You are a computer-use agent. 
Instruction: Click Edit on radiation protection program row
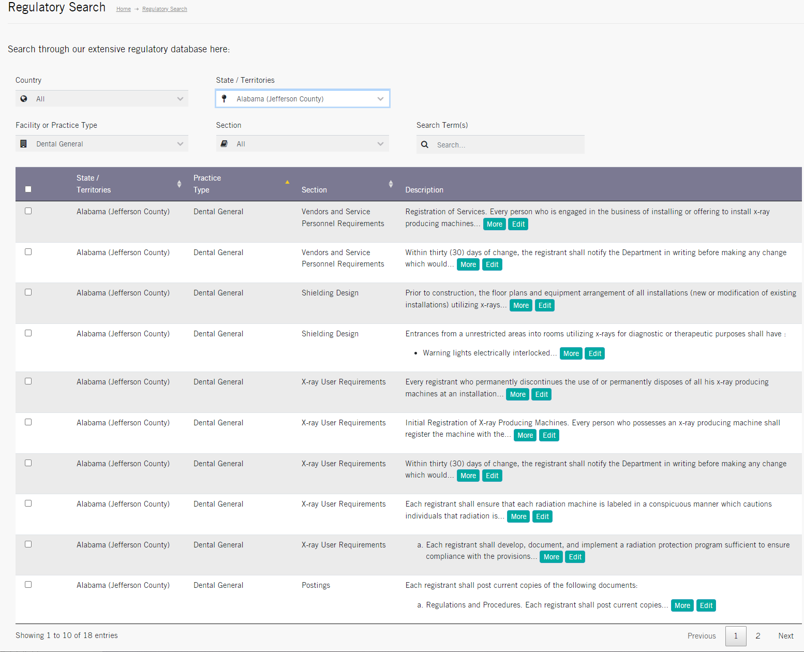coord(575,557)
